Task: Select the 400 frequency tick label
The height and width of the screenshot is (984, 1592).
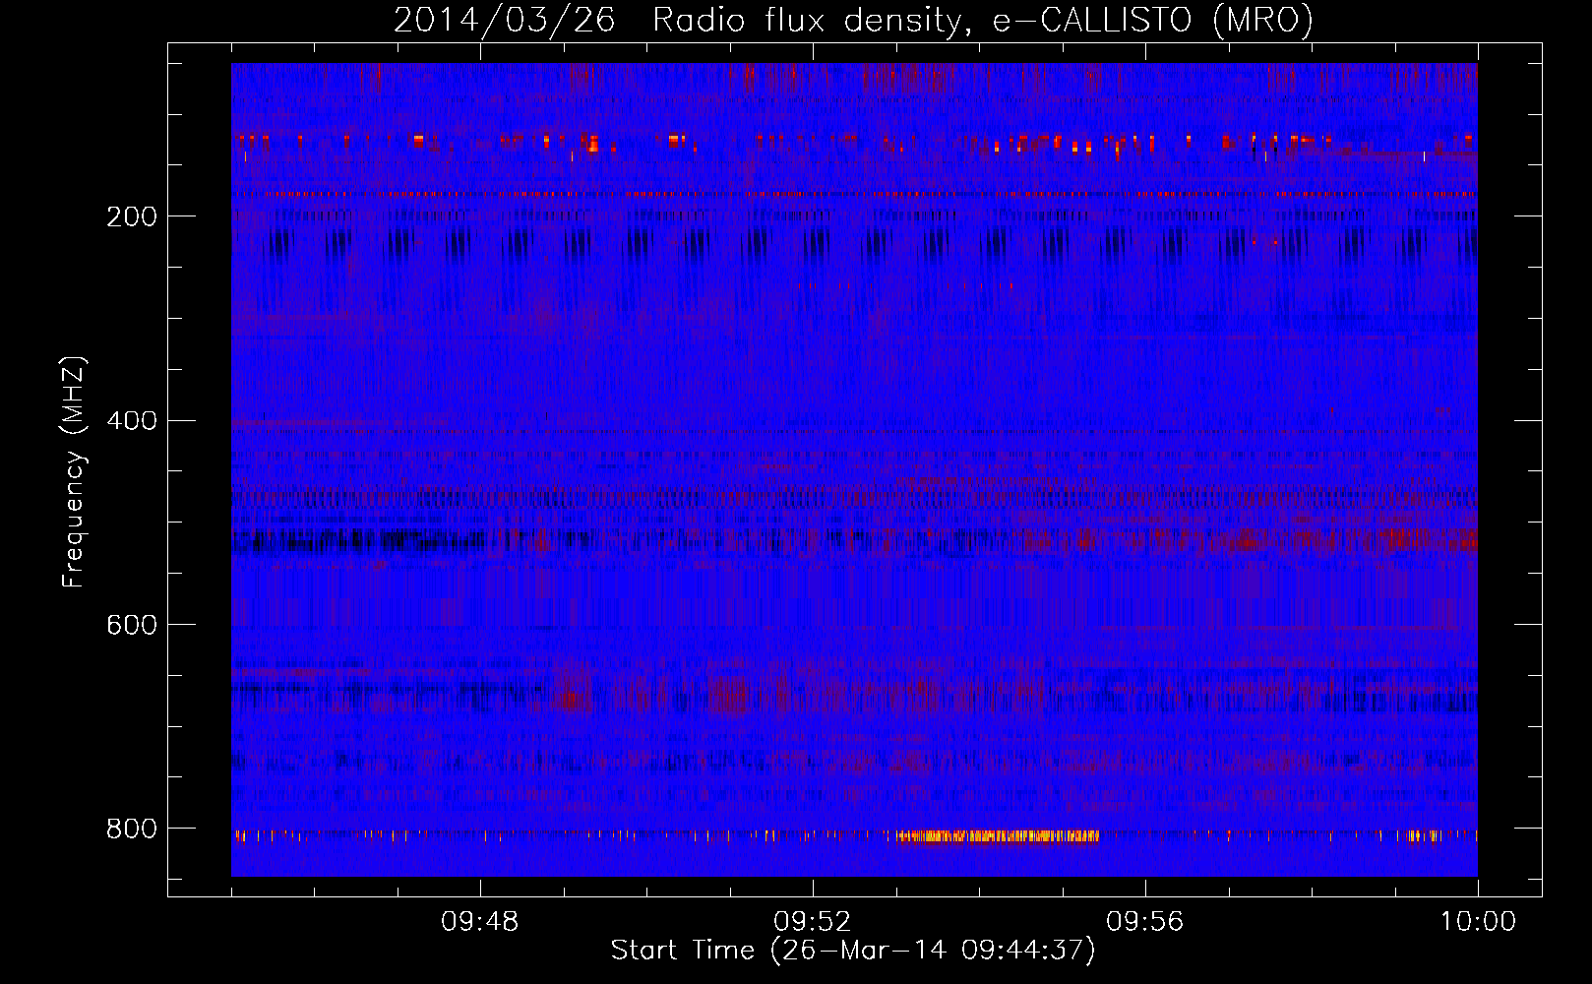Action: [131, 421]
